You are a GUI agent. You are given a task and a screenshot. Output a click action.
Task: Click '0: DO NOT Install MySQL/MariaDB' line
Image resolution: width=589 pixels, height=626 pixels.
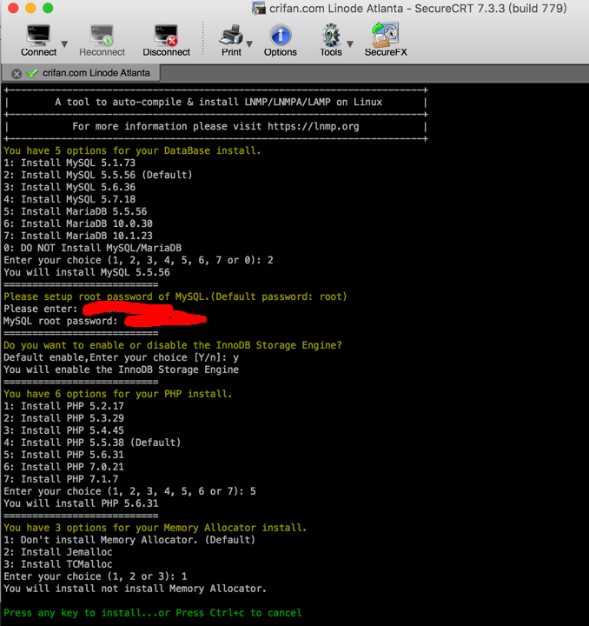tap(92, 248)
